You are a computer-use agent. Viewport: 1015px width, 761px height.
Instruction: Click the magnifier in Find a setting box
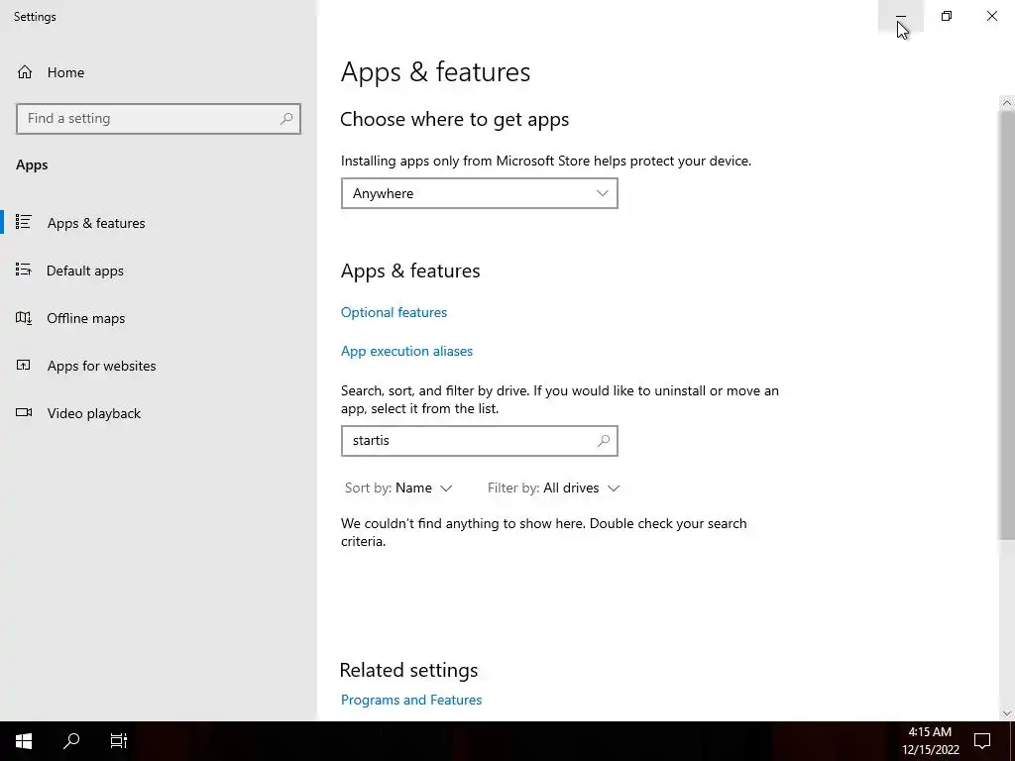pyautogui.click(x=286, y=119)
